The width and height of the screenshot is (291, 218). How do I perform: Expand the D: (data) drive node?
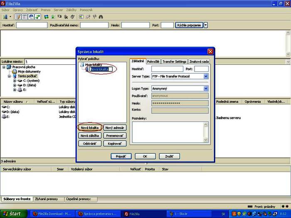[x=15, y=85]
